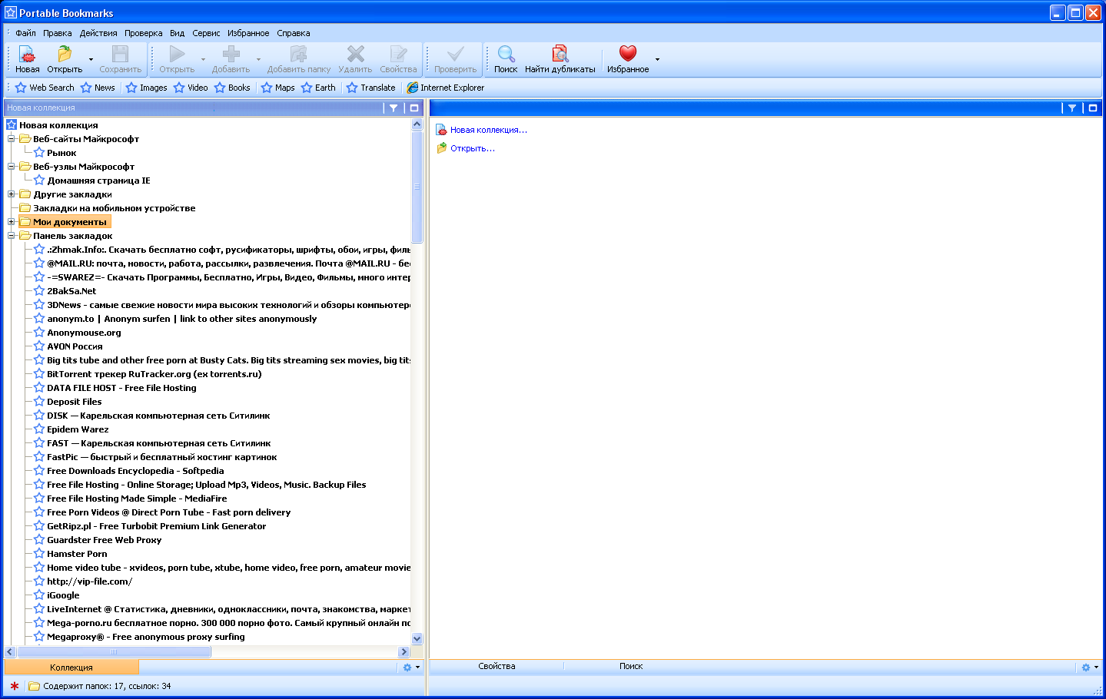Click the Открыть… link in right panel

[472, 148]
